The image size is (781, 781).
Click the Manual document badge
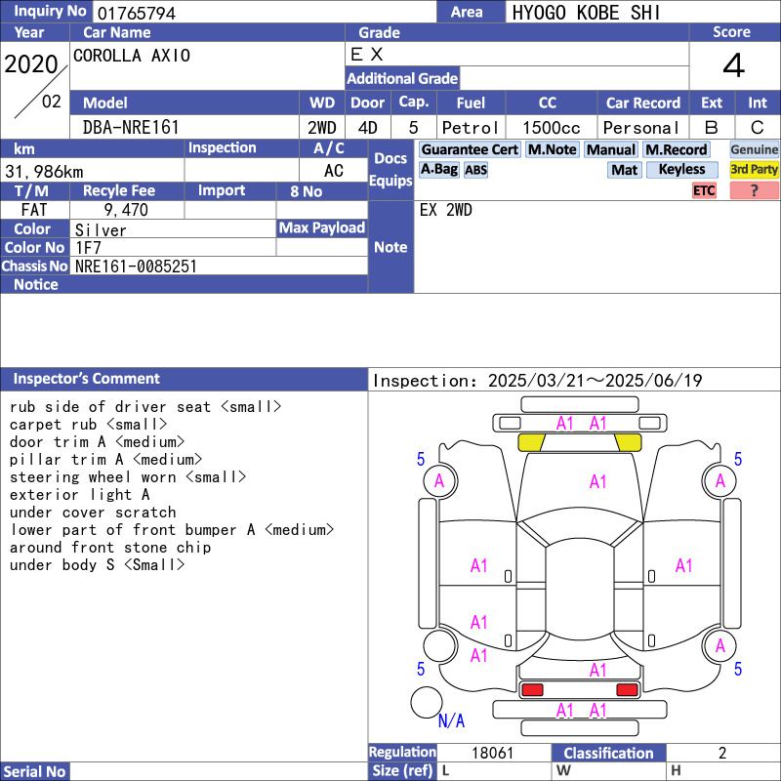610,149
